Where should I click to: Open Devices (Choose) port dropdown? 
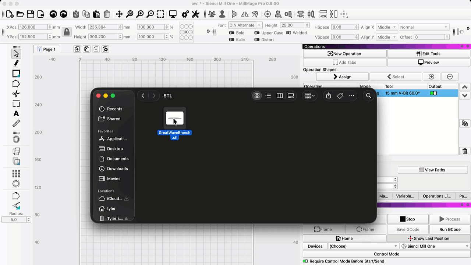pos(363,246)
